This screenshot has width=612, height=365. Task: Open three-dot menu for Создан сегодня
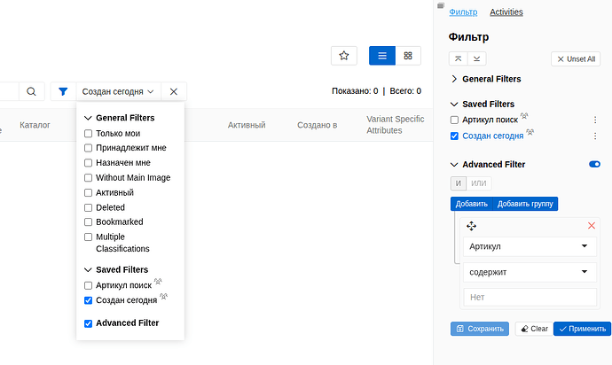(x=595, y=136)
